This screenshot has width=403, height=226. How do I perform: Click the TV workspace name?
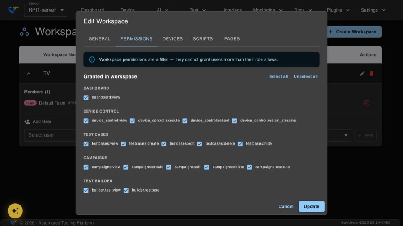47,74
